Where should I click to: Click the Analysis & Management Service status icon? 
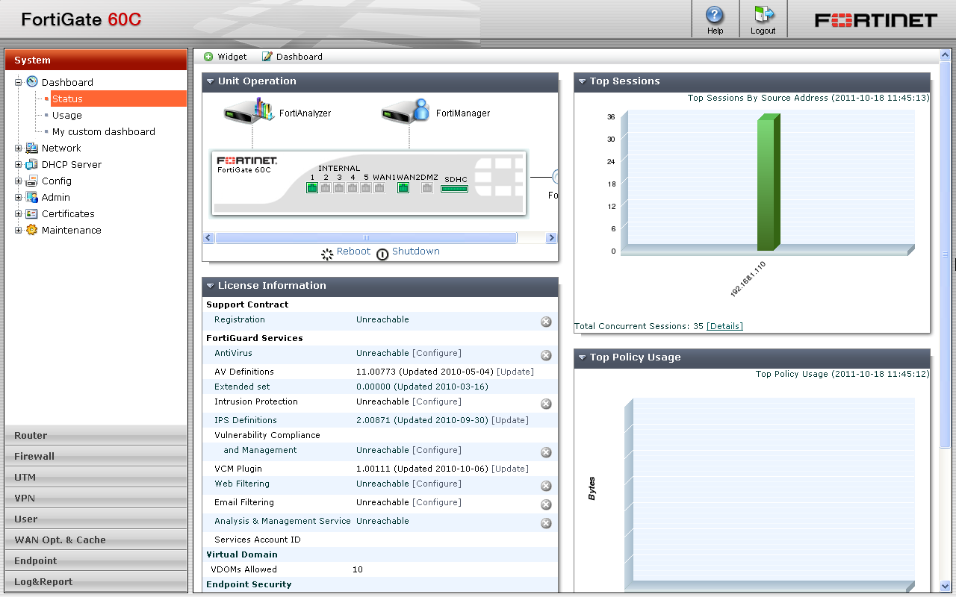click(x=546, y=523)
